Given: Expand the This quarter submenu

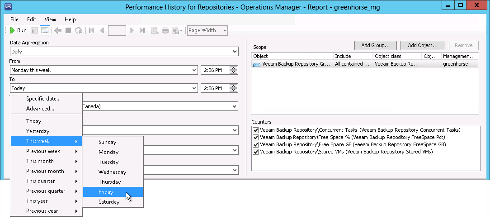Looking at the screenshot, I should tap(46, 181).
